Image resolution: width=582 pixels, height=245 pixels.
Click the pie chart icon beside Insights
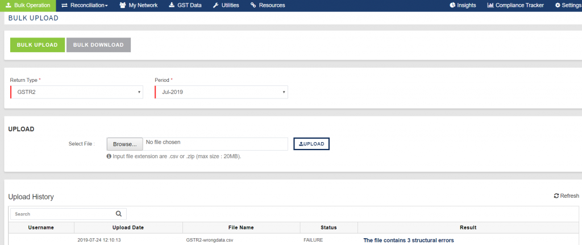(452, 6)
